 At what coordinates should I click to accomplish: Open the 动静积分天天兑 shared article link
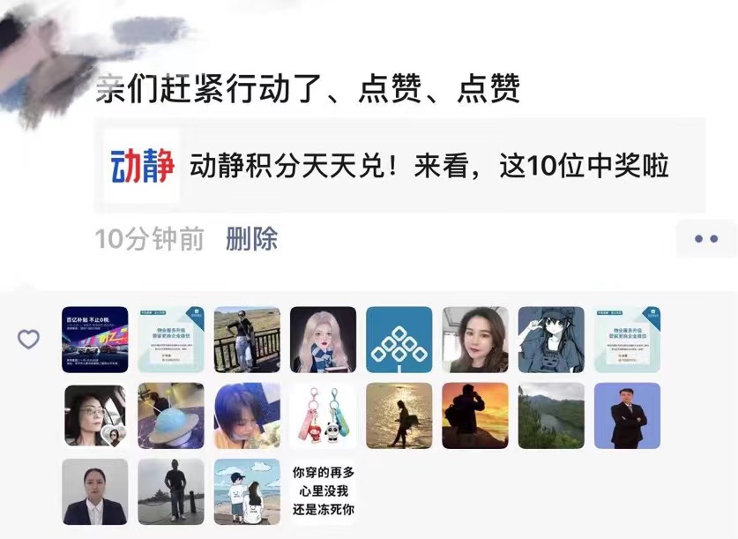(399, 166)
